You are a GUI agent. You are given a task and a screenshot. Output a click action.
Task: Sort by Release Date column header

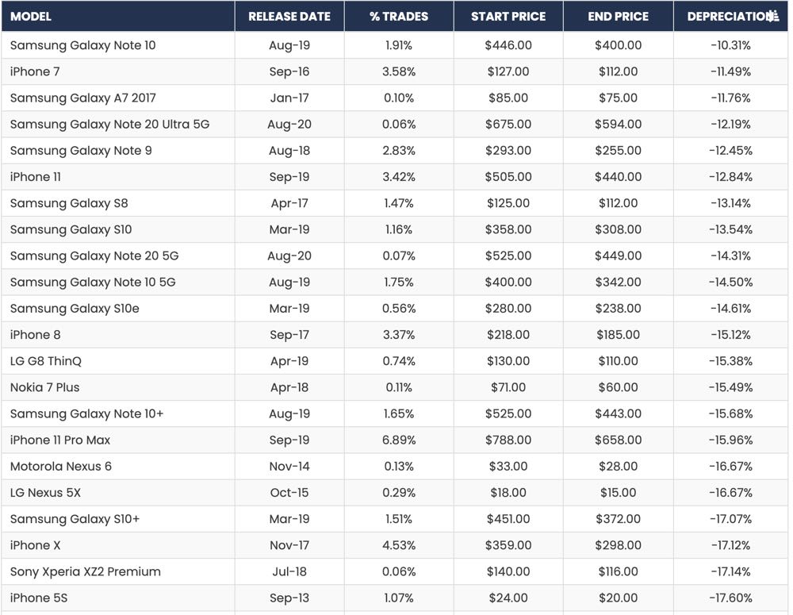coord(289,17)
